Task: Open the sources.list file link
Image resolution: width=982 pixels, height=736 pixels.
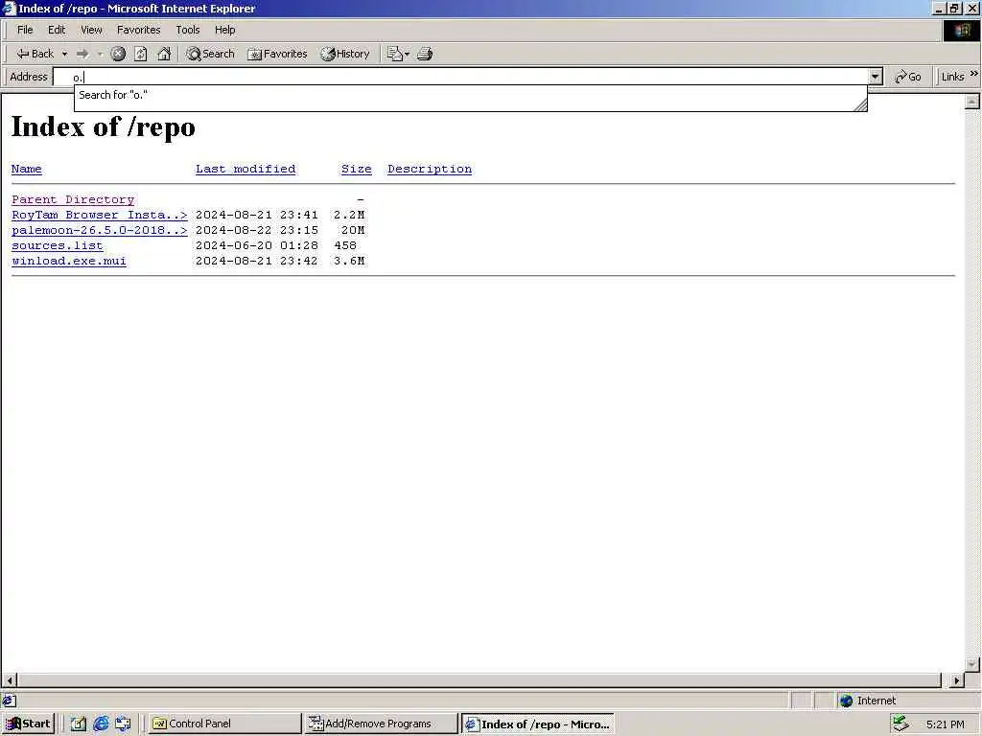Action: click(57, 245)
